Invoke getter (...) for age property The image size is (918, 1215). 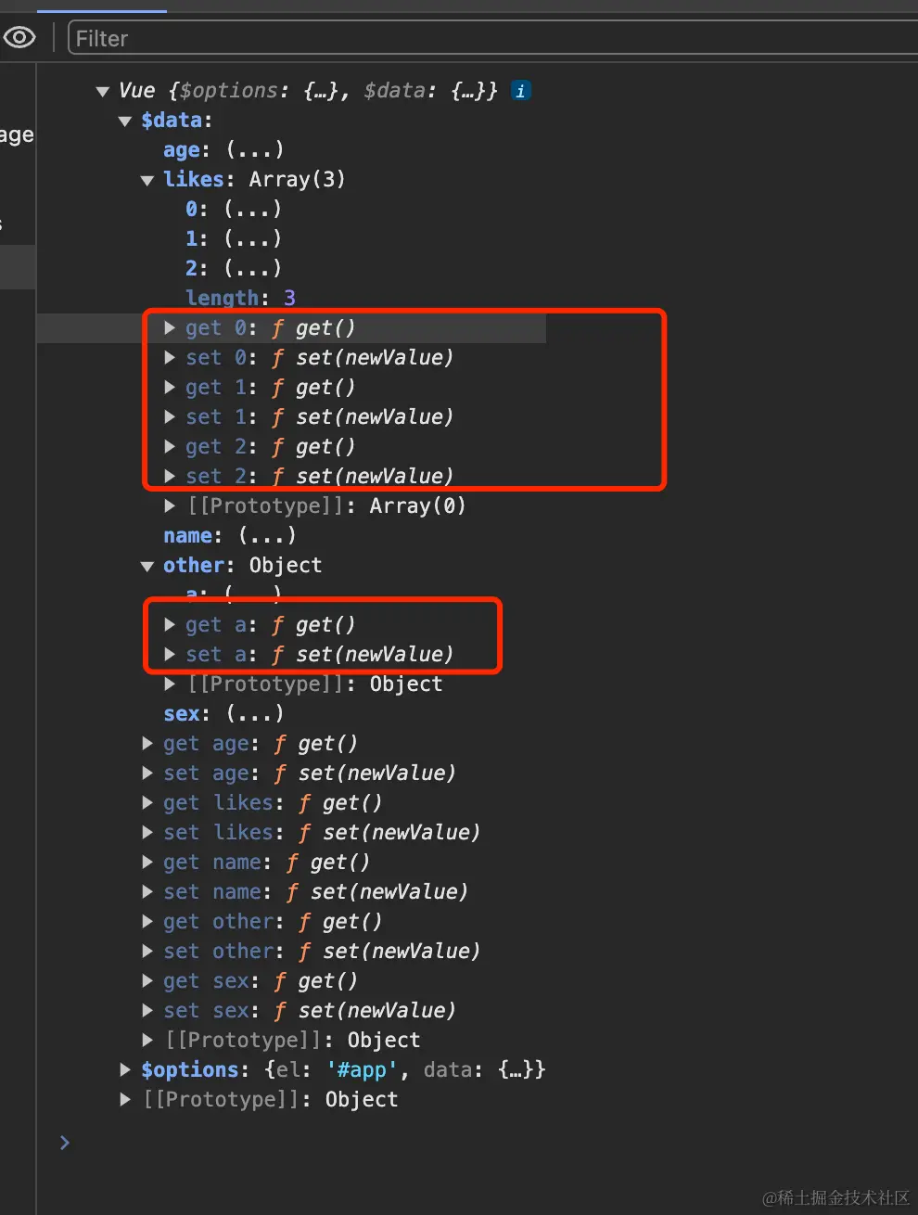pyautogui.click(x=255, y=150)
